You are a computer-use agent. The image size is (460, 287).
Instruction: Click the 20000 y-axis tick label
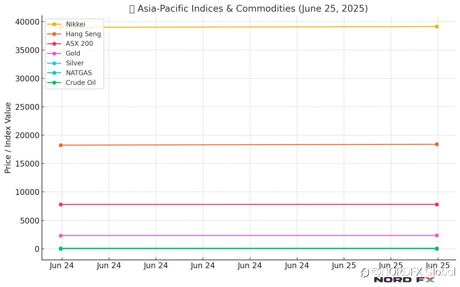(x=27, y=135)
